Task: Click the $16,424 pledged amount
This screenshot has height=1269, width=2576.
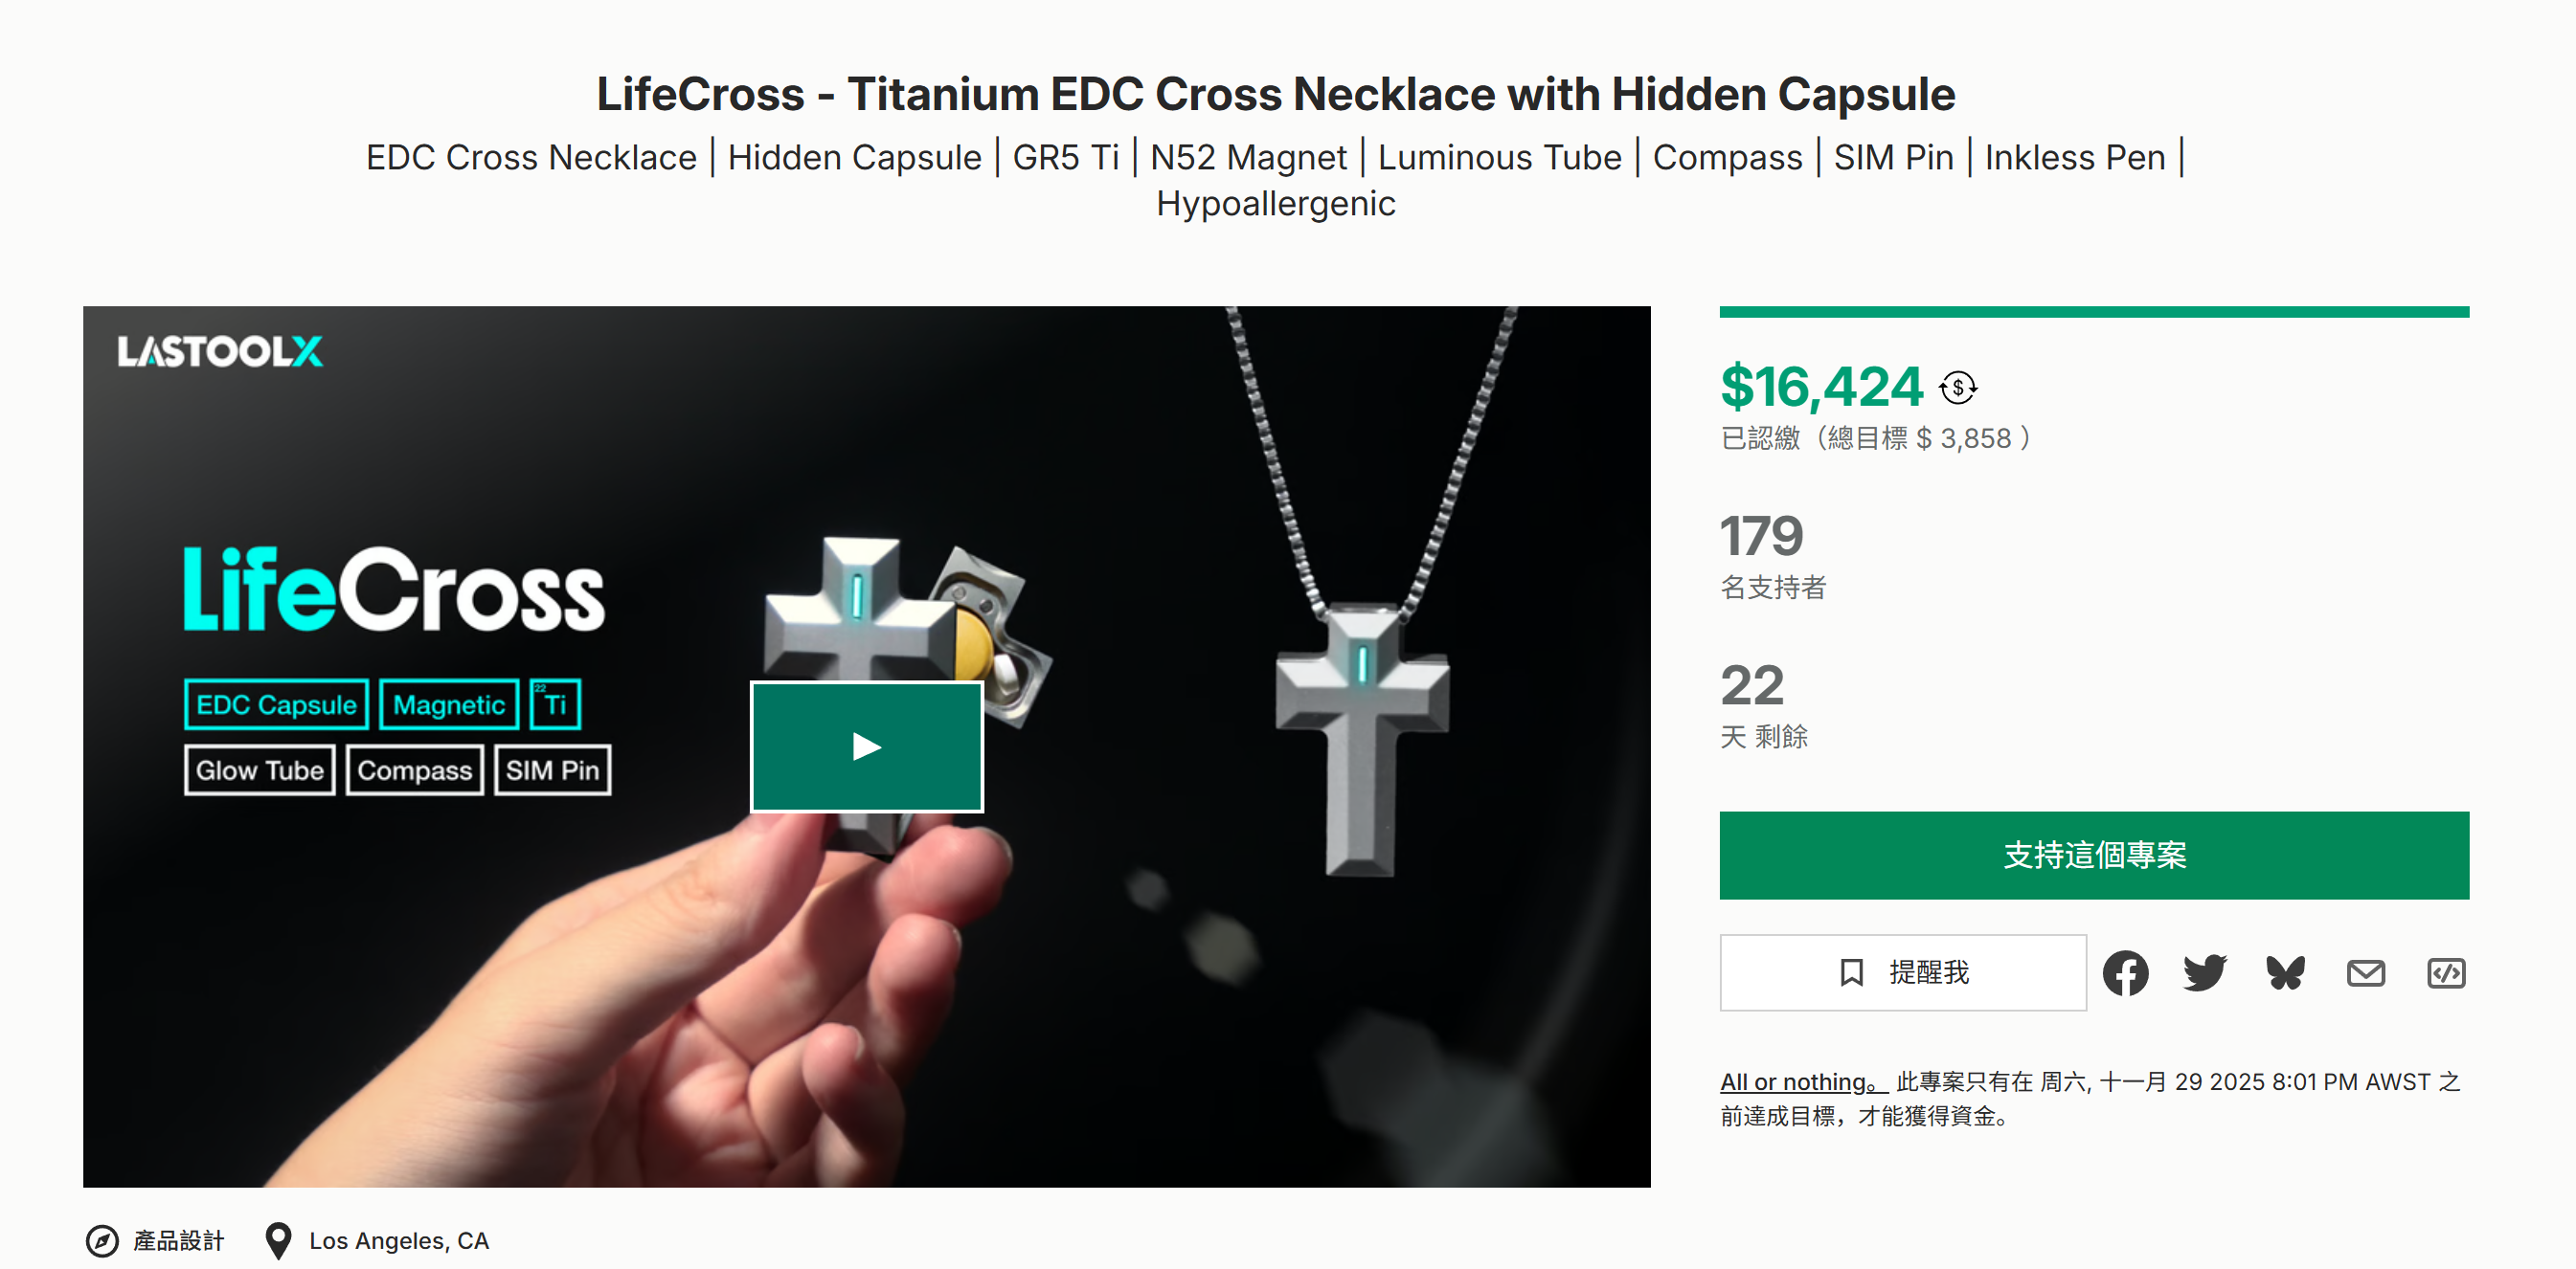Action: coord(1820,388)
